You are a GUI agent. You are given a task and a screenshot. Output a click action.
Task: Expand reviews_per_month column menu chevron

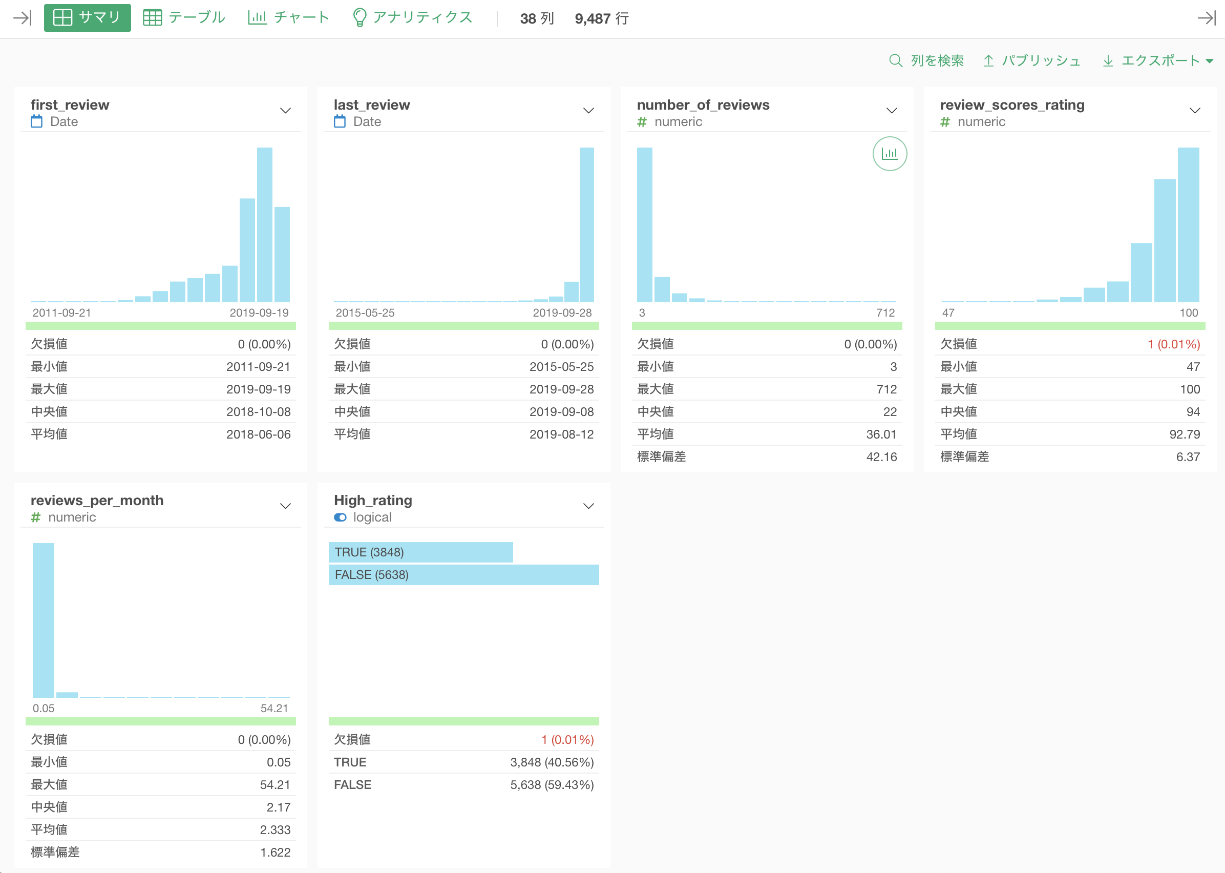pos(286,506)
